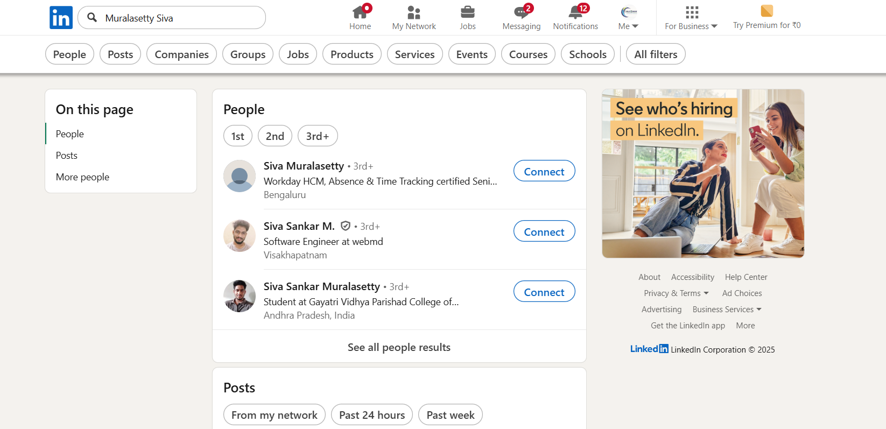
Task: Expand Privacy & Terms footer menu
Action: pyautogui.click(x=676, y=293)
